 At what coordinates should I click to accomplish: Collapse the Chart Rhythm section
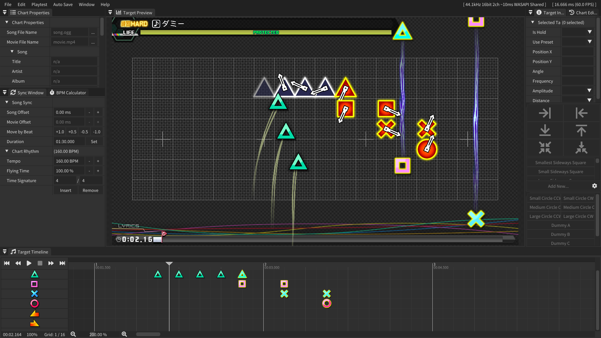(x=7, y=151)
